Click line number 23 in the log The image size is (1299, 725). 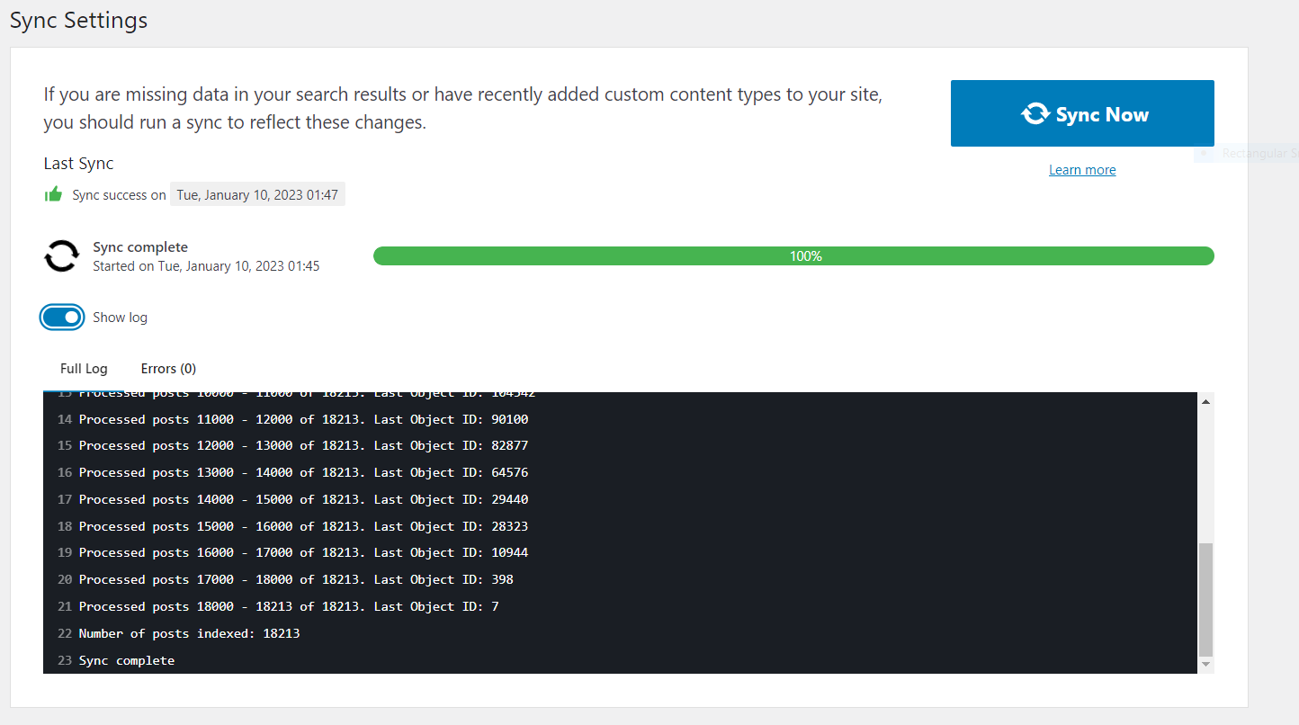click(x=64, y=659)
